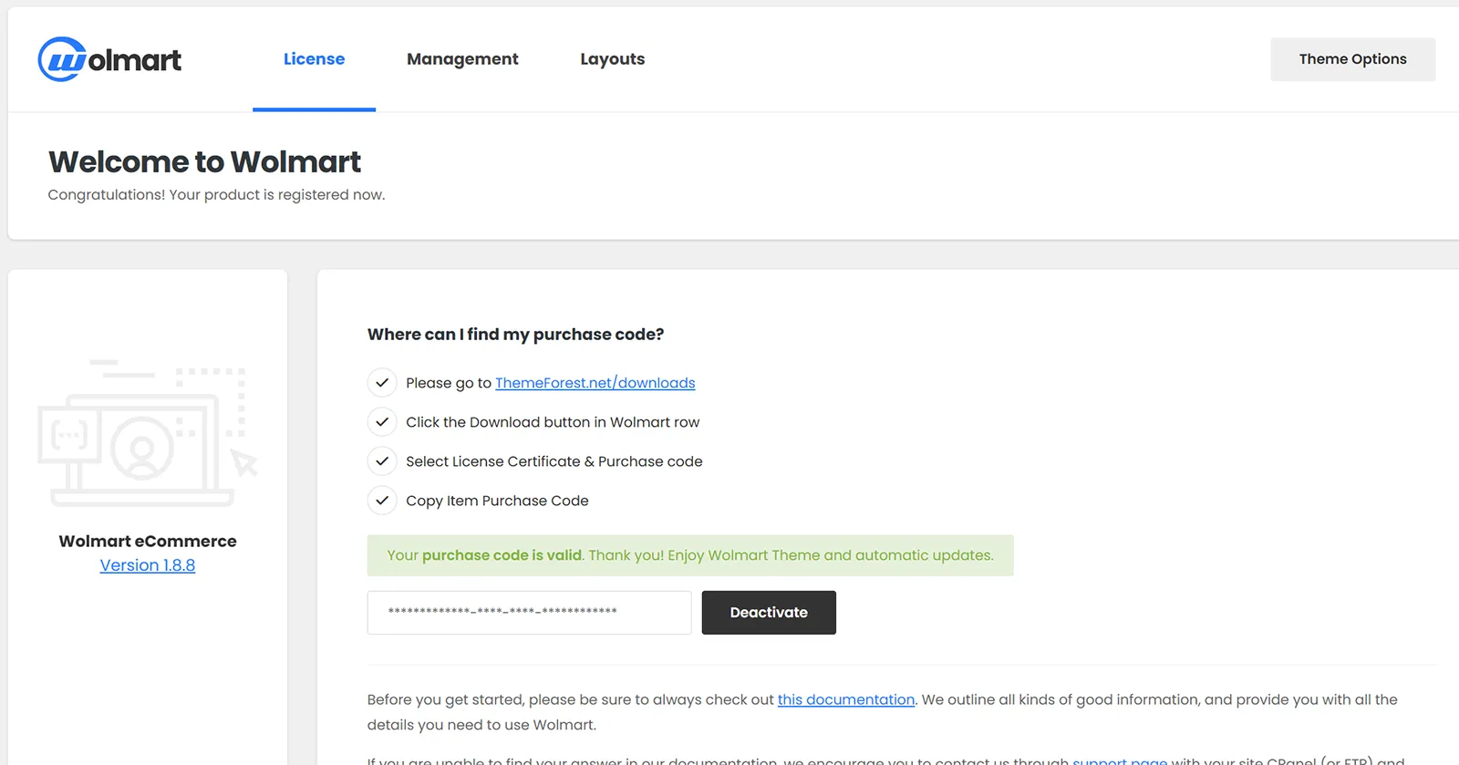
Task: Click the 'Wolmart eCommerce' product title
Action: click(x=148, y=542)
